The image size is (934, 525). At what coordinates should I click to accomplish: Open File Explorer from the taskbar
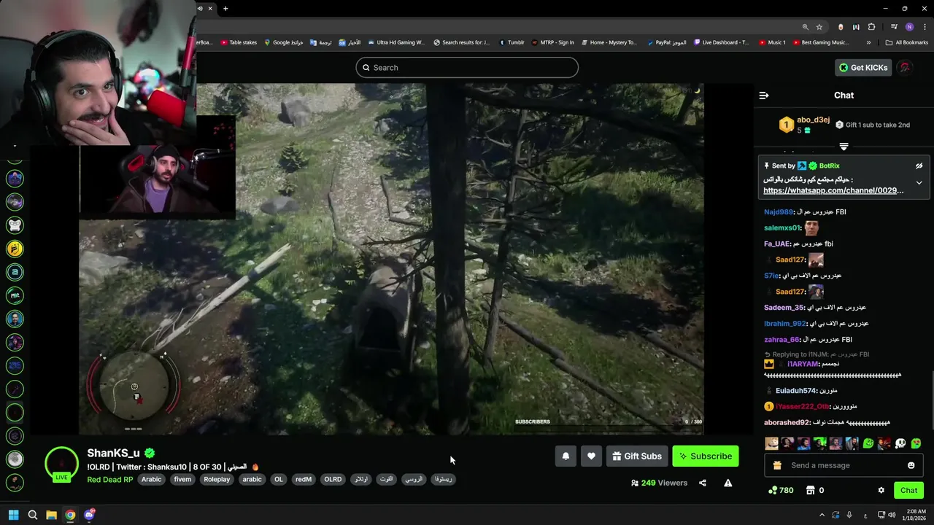coord(51,515)
